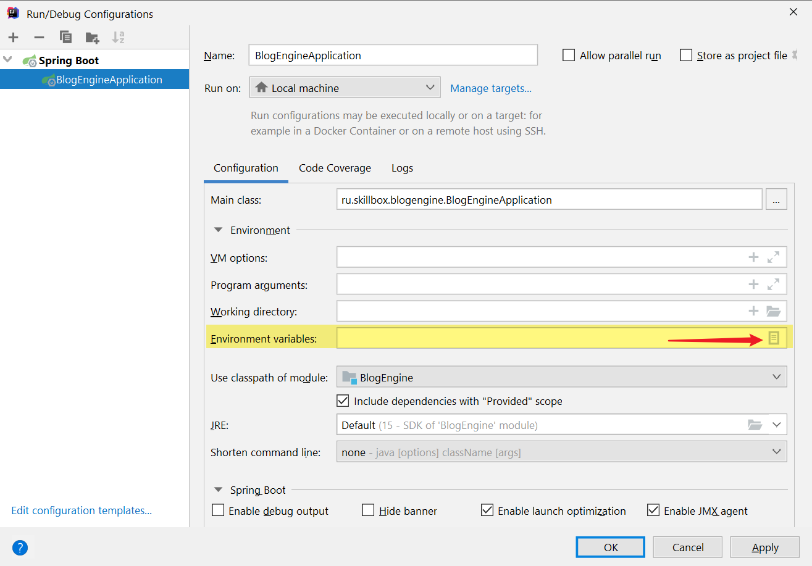Switch to the Code Coverage tab
Image resolution: width=812 pixels, height=566 pixels.
coord(335,168)
